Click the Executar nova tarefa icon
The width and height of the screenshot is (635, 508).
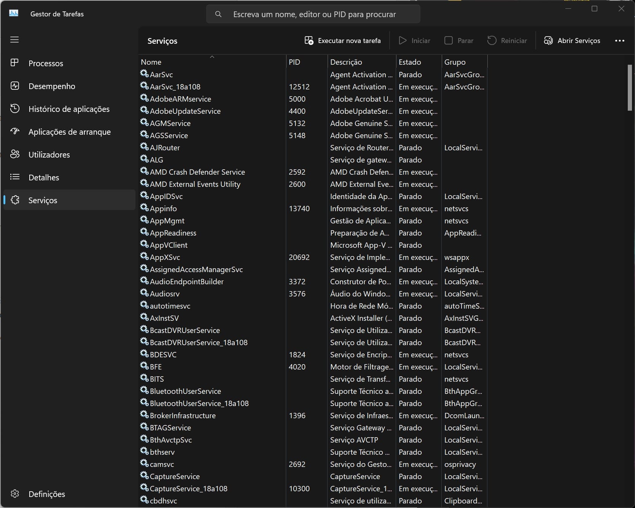coord(309,41)
